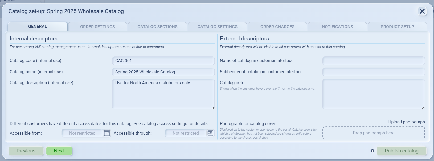This screenshot has width=434, height=161.
Task: Close the Catalog set-up dialog
Action: point(422,11)
